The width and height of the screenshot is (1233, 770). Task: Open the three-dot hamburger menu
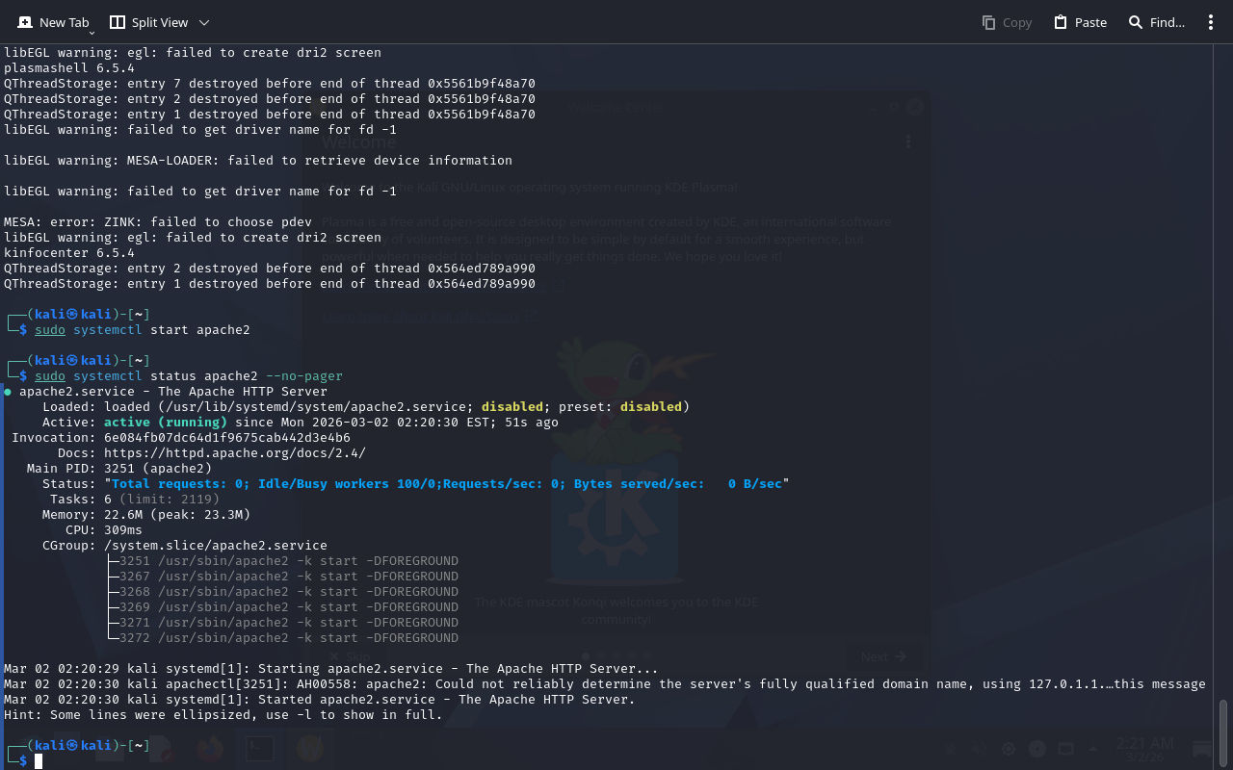[x=1211, y=22]
